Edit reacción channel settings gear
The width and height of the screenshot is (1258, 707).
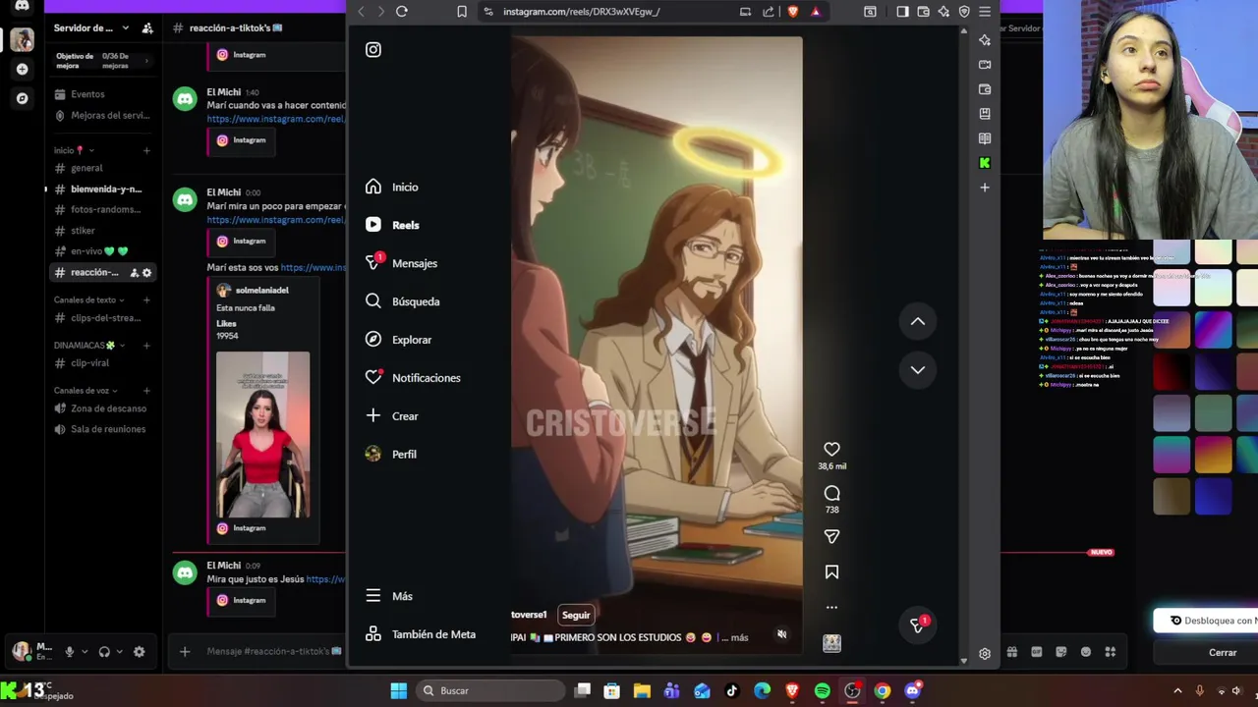click(x=147, y=273)
